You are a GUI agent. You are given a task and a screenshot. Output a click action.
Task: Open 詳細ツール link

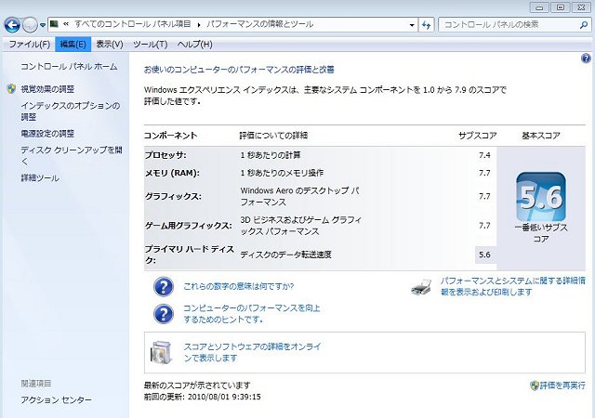pyautogui.click(x=40, y=178)
